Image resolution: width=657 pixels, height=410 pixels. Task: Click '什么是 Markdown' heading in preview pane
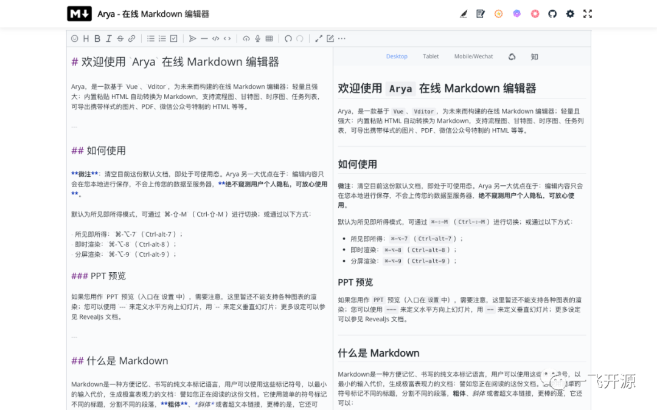click(x=378, y=353)
